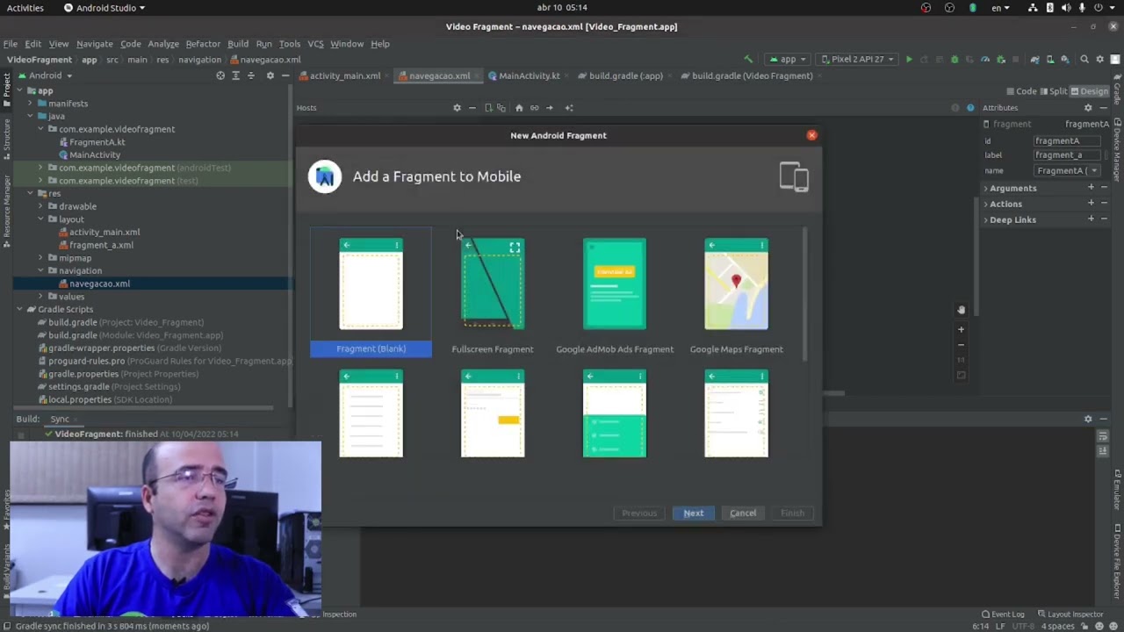Screen dimensions: 1124x632
Task: Add an action with the plus icon
Action: coord(1092,204)
